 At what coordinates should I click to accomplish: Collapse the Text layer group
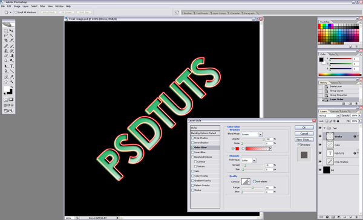324,128
